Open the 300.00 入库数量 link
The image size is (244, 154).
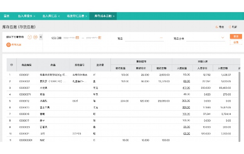coord(186,101)
